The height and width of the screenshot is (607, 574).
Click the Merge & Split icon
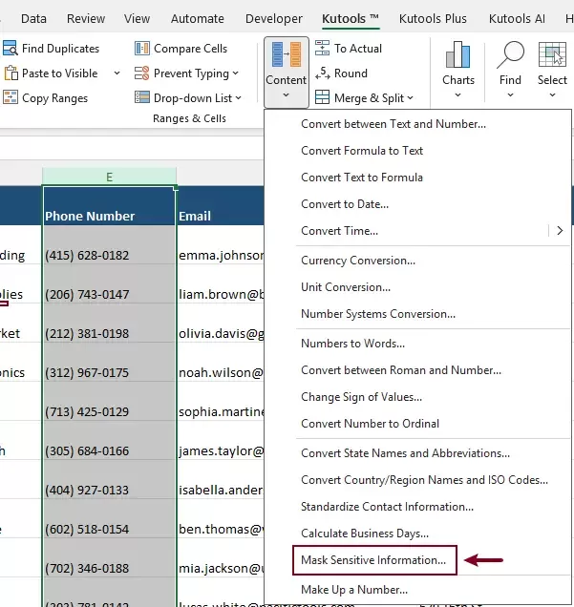[x=322, y=97]
